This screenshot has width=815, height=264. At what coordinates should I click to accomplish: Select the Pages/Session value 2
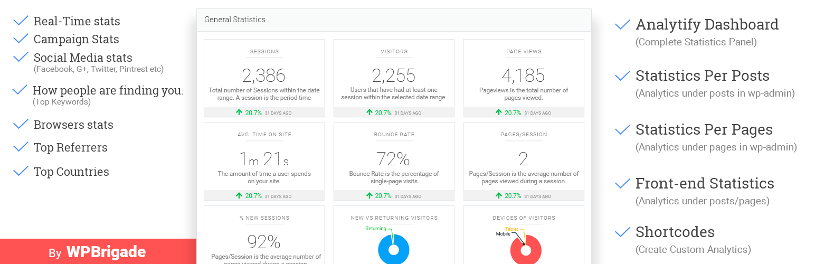tap(524, 159)
